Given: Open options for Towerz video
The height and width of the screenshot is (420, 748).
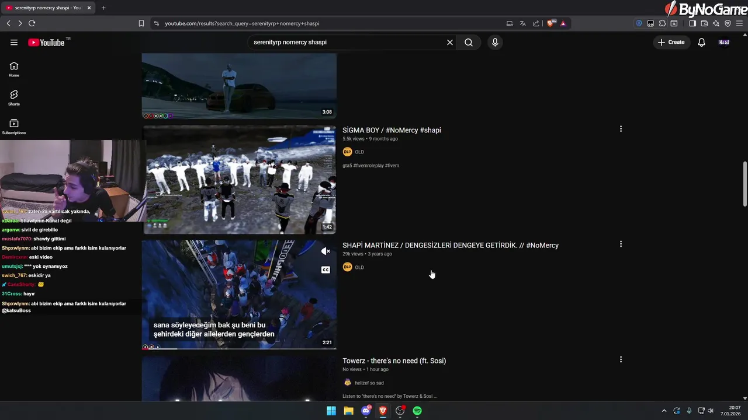Looking at the screenshot, I should point(621,359).
